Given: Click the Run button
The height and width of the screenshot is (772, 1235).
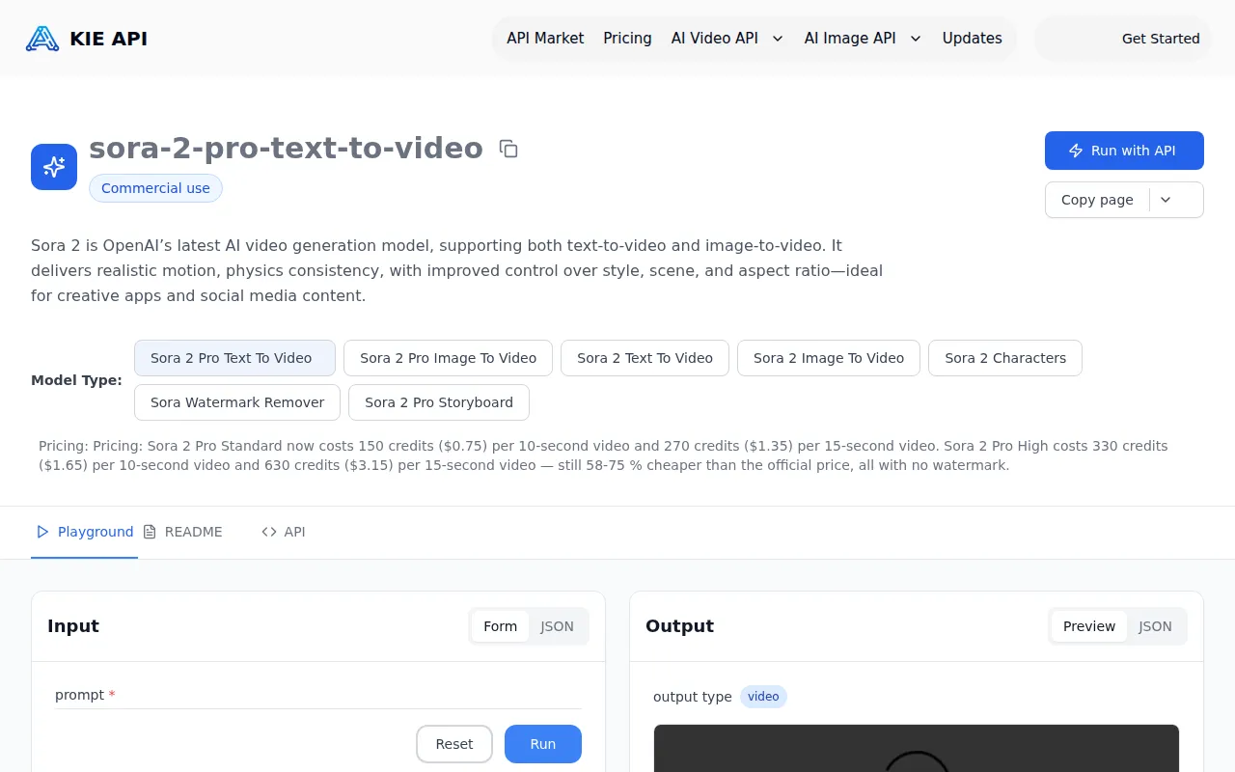Looking at the screenshot, I should 542,744.
